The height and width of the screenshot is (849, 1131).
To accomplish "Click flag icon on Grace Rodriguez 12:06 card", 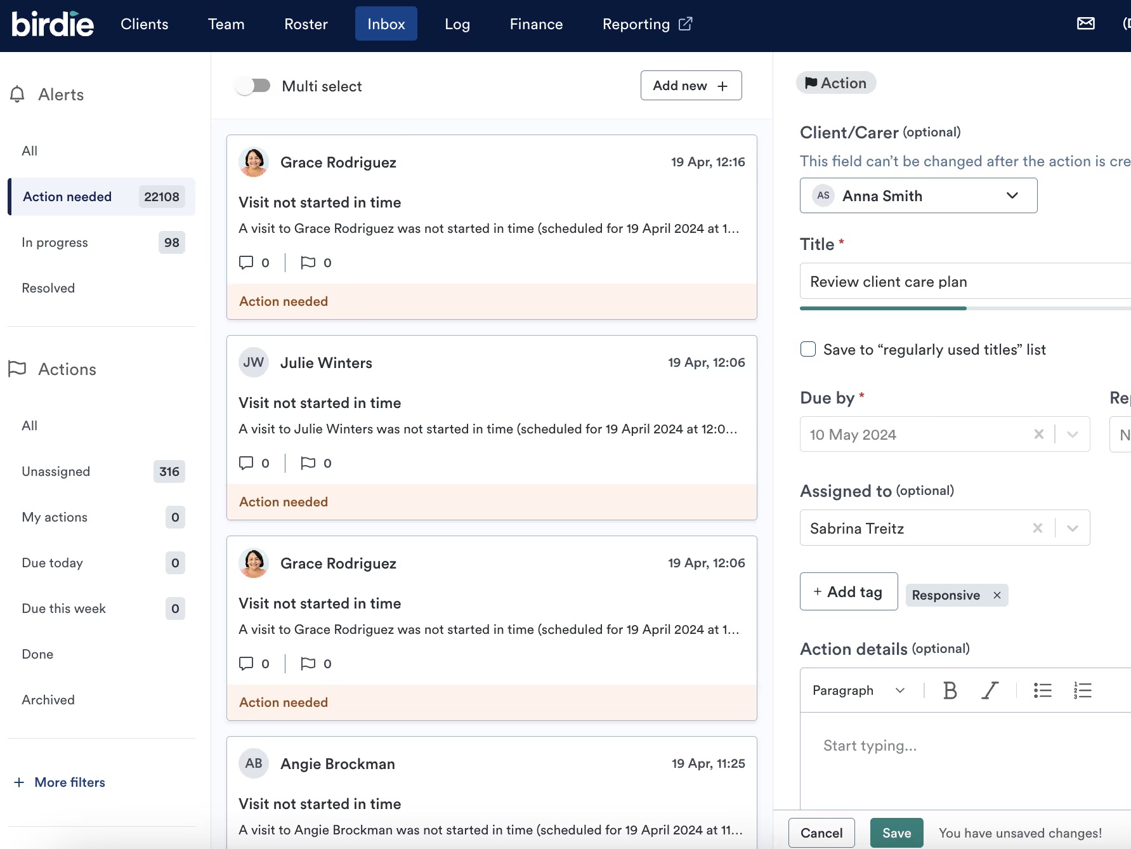I will (x=308, y=663).
